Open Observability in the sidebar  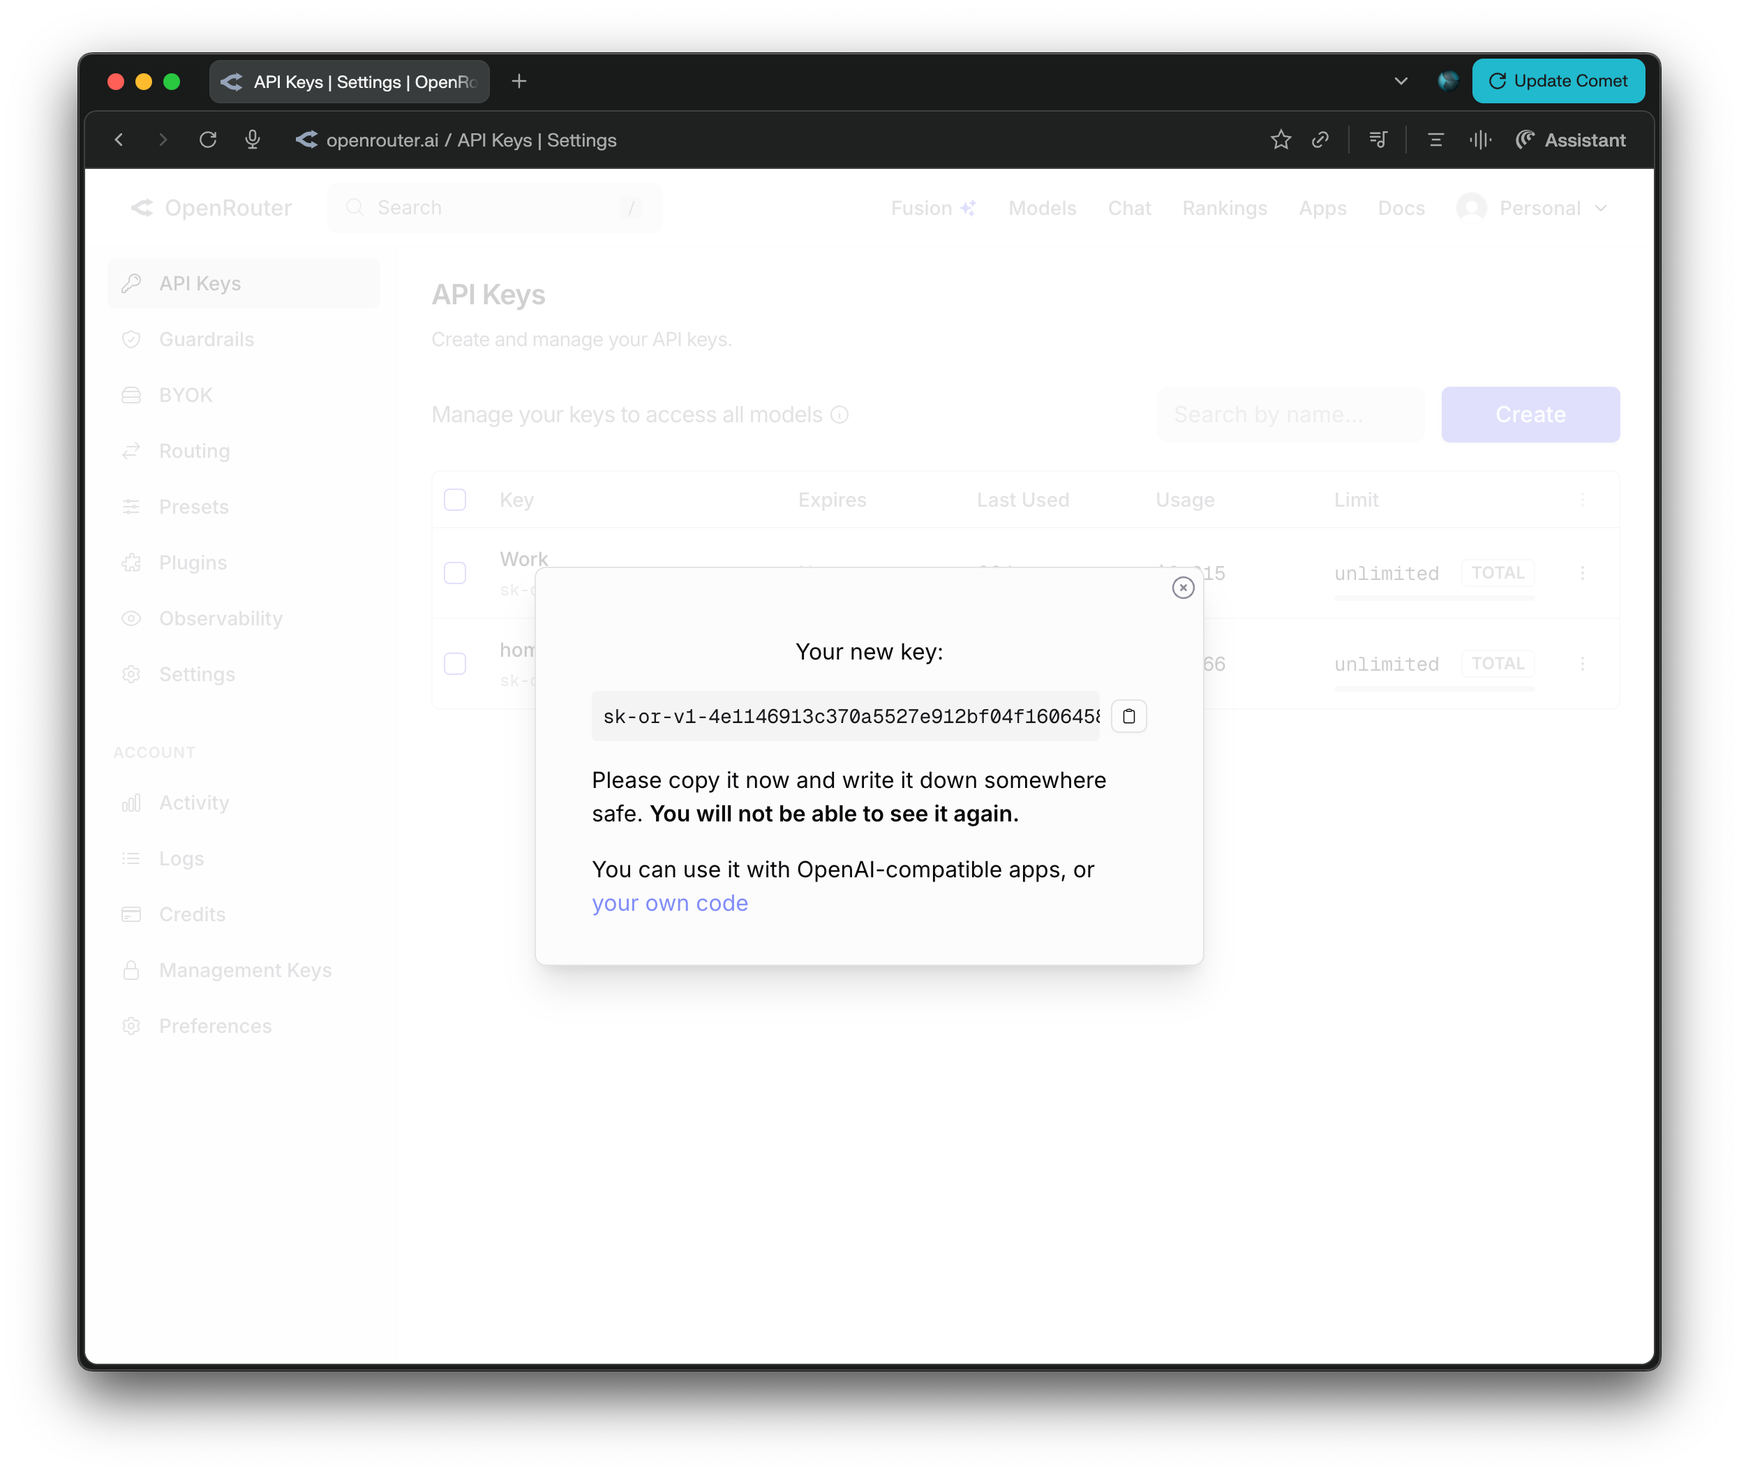pyautogui.click(x=242, y=618)
